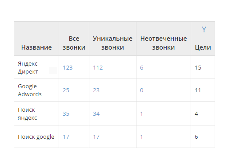This screenshot has height=164, width=232.
Task: Sort by the Неотвеченные звонки header
Action: click(x=164, y=43)
